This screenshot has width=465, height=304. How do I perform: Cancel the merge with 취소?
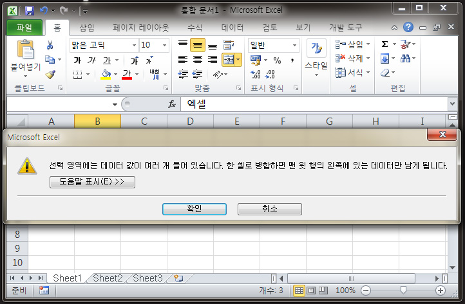270,209
